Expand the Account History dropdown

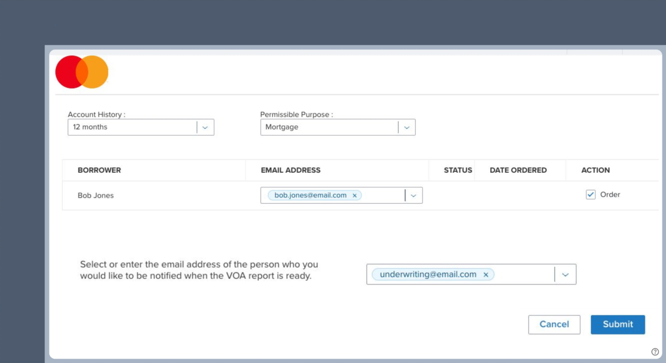pyautogui.click(x=205, y=127)
